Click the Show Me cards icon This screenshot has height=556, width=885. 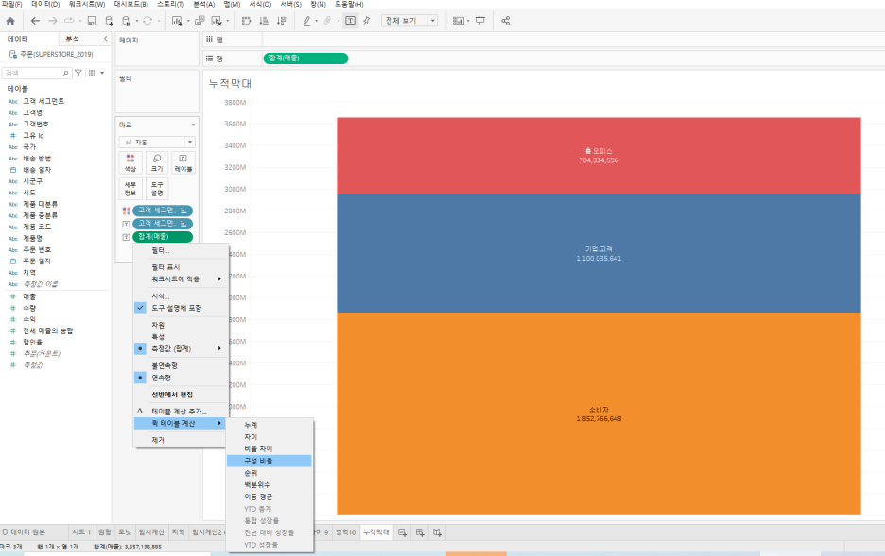pyautogui.click(x=458, y=21)
